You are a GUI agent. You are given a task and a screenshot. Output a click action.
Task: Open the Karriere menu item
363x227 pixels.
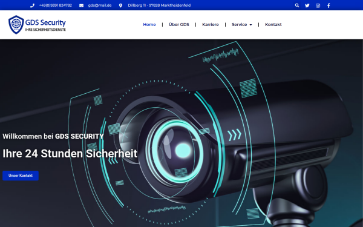[211, 25]
